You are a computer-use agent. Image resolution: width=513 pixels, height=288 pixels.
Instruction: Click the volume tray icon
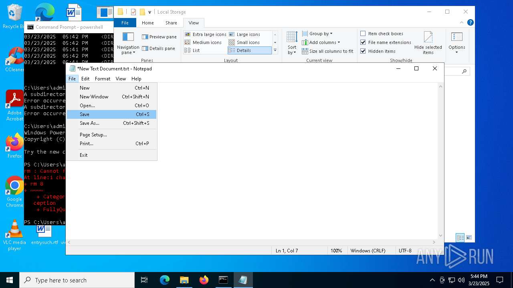coord(461,280)
